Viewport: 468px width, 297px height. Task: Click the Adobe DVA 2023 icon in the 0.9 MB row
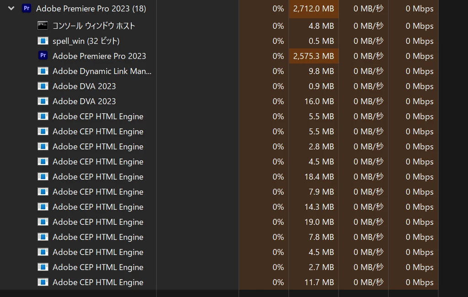coord(43,86)
